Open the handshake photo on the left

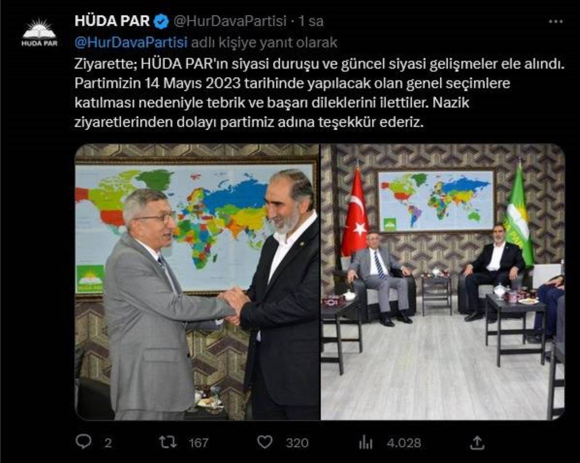[x=197, y=282]
